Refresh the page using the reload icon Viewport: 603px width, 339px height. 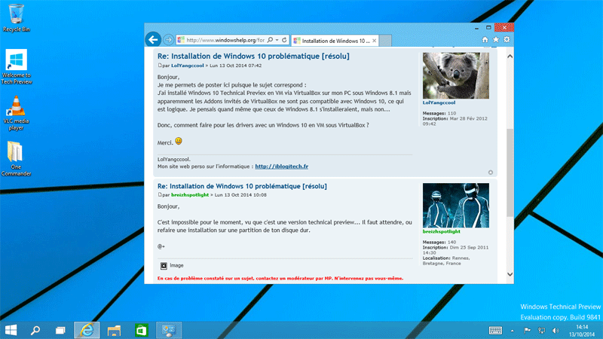[283, 39]
